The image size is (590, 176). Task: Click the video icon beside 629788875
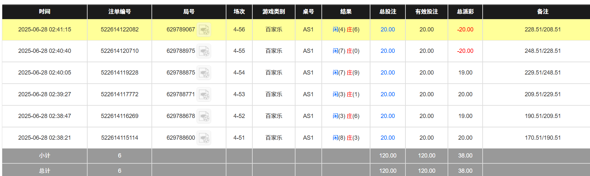pyautogui.click(x=204, y=73)
